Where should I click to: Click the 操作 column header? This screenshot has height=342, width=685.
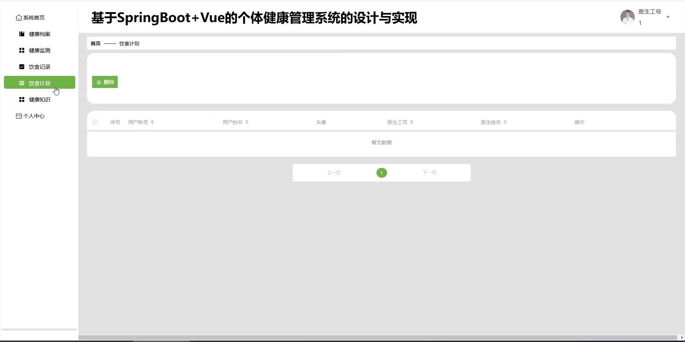pyautogui.click(x=579, y=122)
